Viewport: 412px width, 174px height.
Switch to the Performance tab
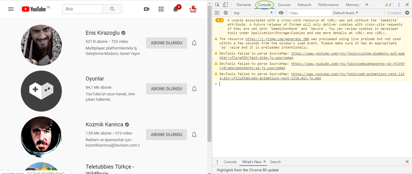(328, 5)
